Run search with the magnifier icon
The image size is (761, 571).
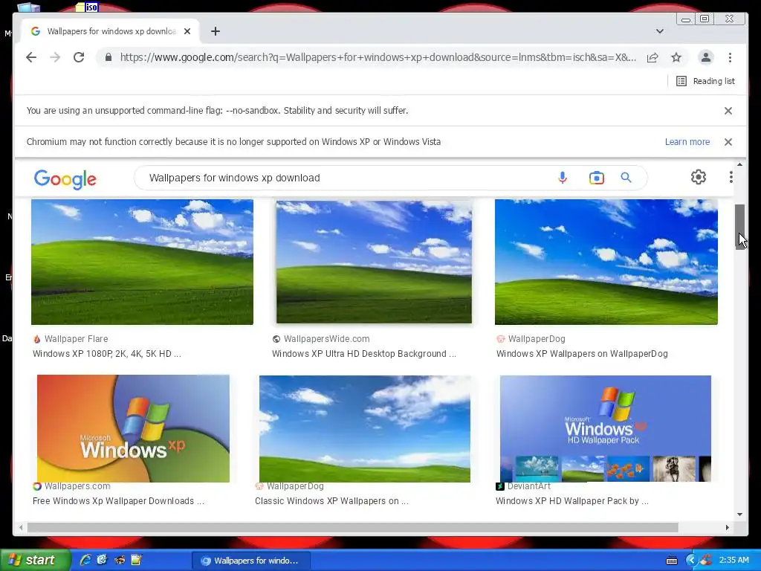tap(626, 178)
